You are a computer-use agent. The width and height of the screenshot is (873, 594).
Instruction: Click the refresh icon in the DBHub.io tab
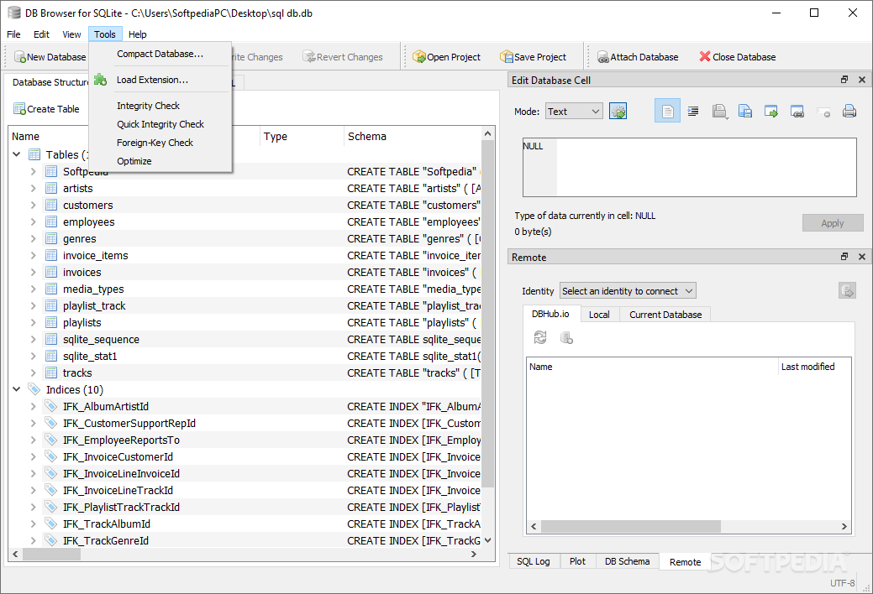point(540,337)
